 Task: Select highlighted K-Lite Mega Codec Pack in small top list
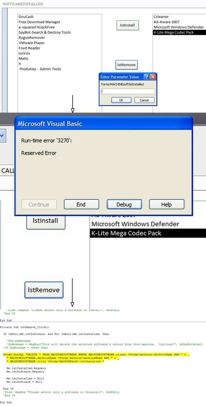pyautogui.click(x=179, y=32)
